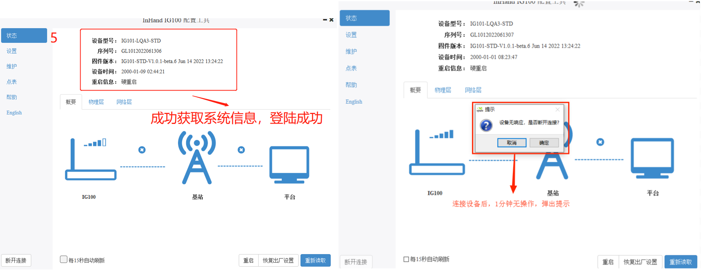Close the left InHand IG100 window

point(331,20)
